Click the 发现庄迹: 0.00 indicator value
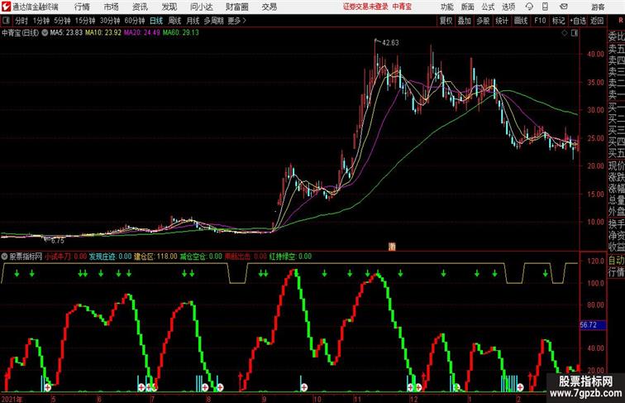625x403 pixels. (x=110, y=257)
